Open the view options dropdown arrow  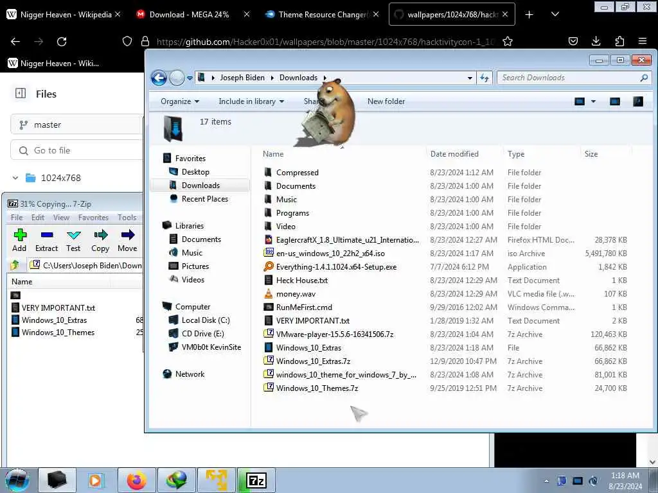593,101
